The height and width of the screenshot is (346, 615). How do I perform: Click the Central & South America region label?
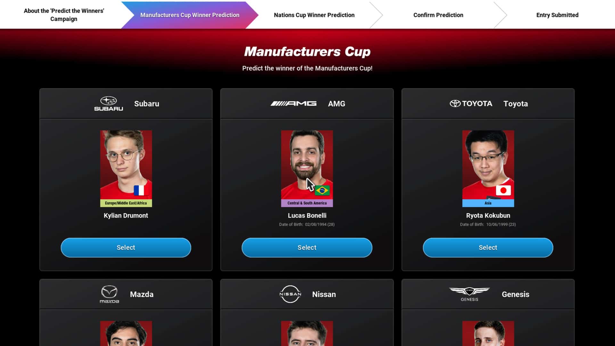pos(307,203)
